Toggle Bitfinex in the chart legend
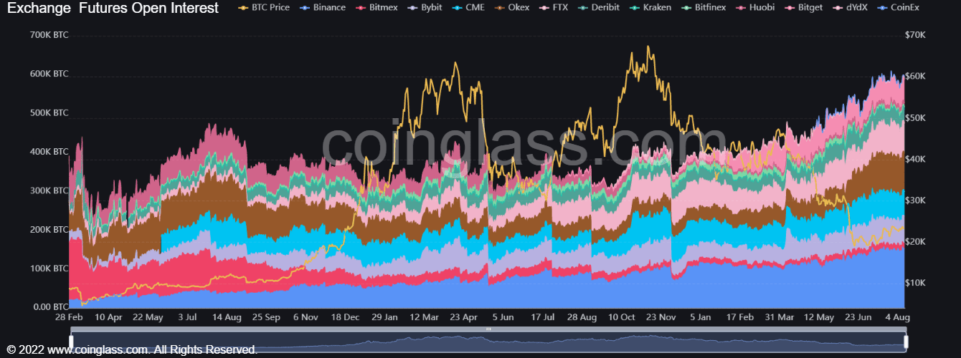Image resolution: width=961 pixels, height=358 pixels. (703, 8)
